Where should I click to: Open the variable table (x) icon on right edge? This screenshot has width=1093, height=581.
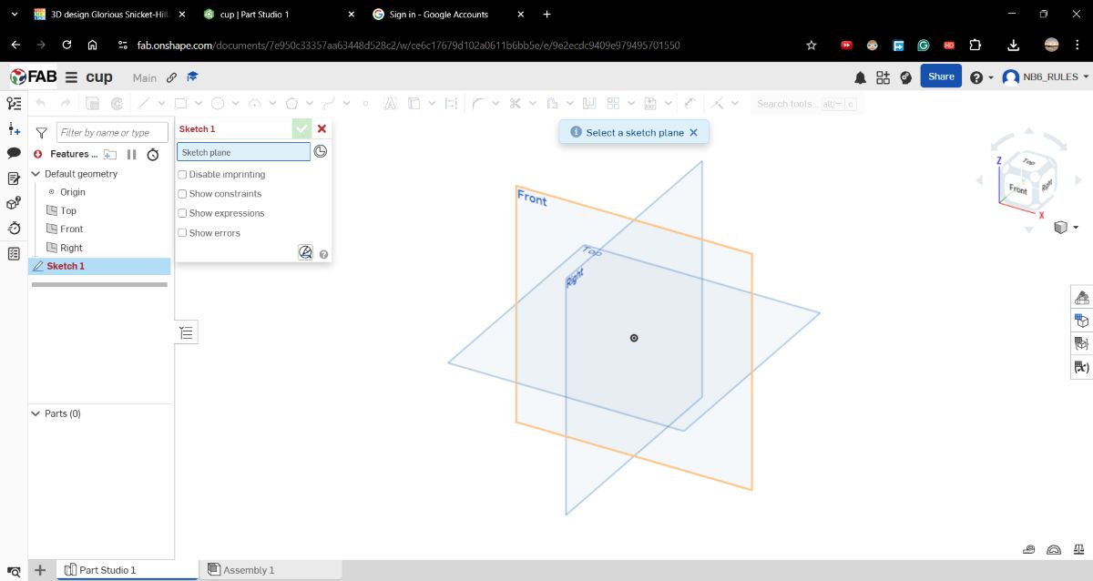[1082, 368]
